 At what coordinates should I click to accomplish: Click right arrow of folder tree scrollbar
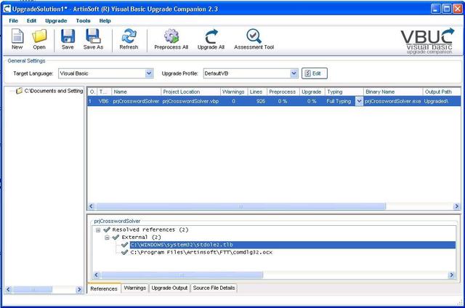79,289
